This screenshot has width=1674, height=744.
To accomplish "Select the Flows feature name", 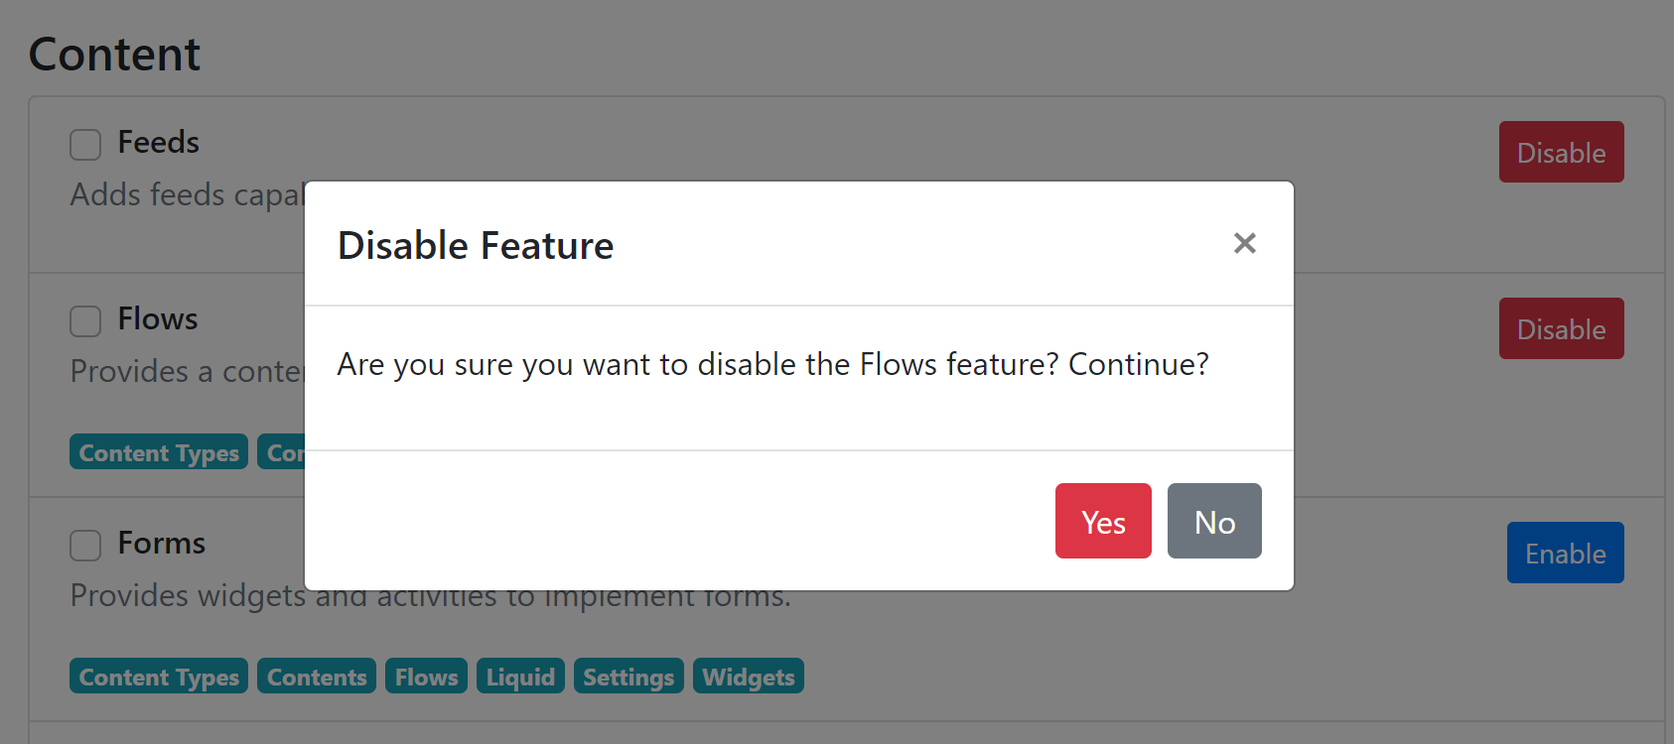I will 158,318.
